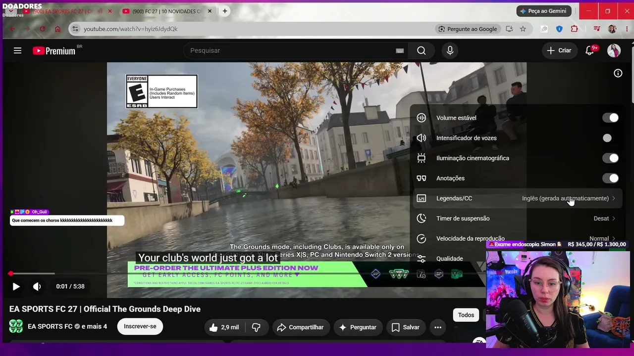Reload the page in browser toolbar
This screenshot has width=634, height=356.
click(43, 29)
